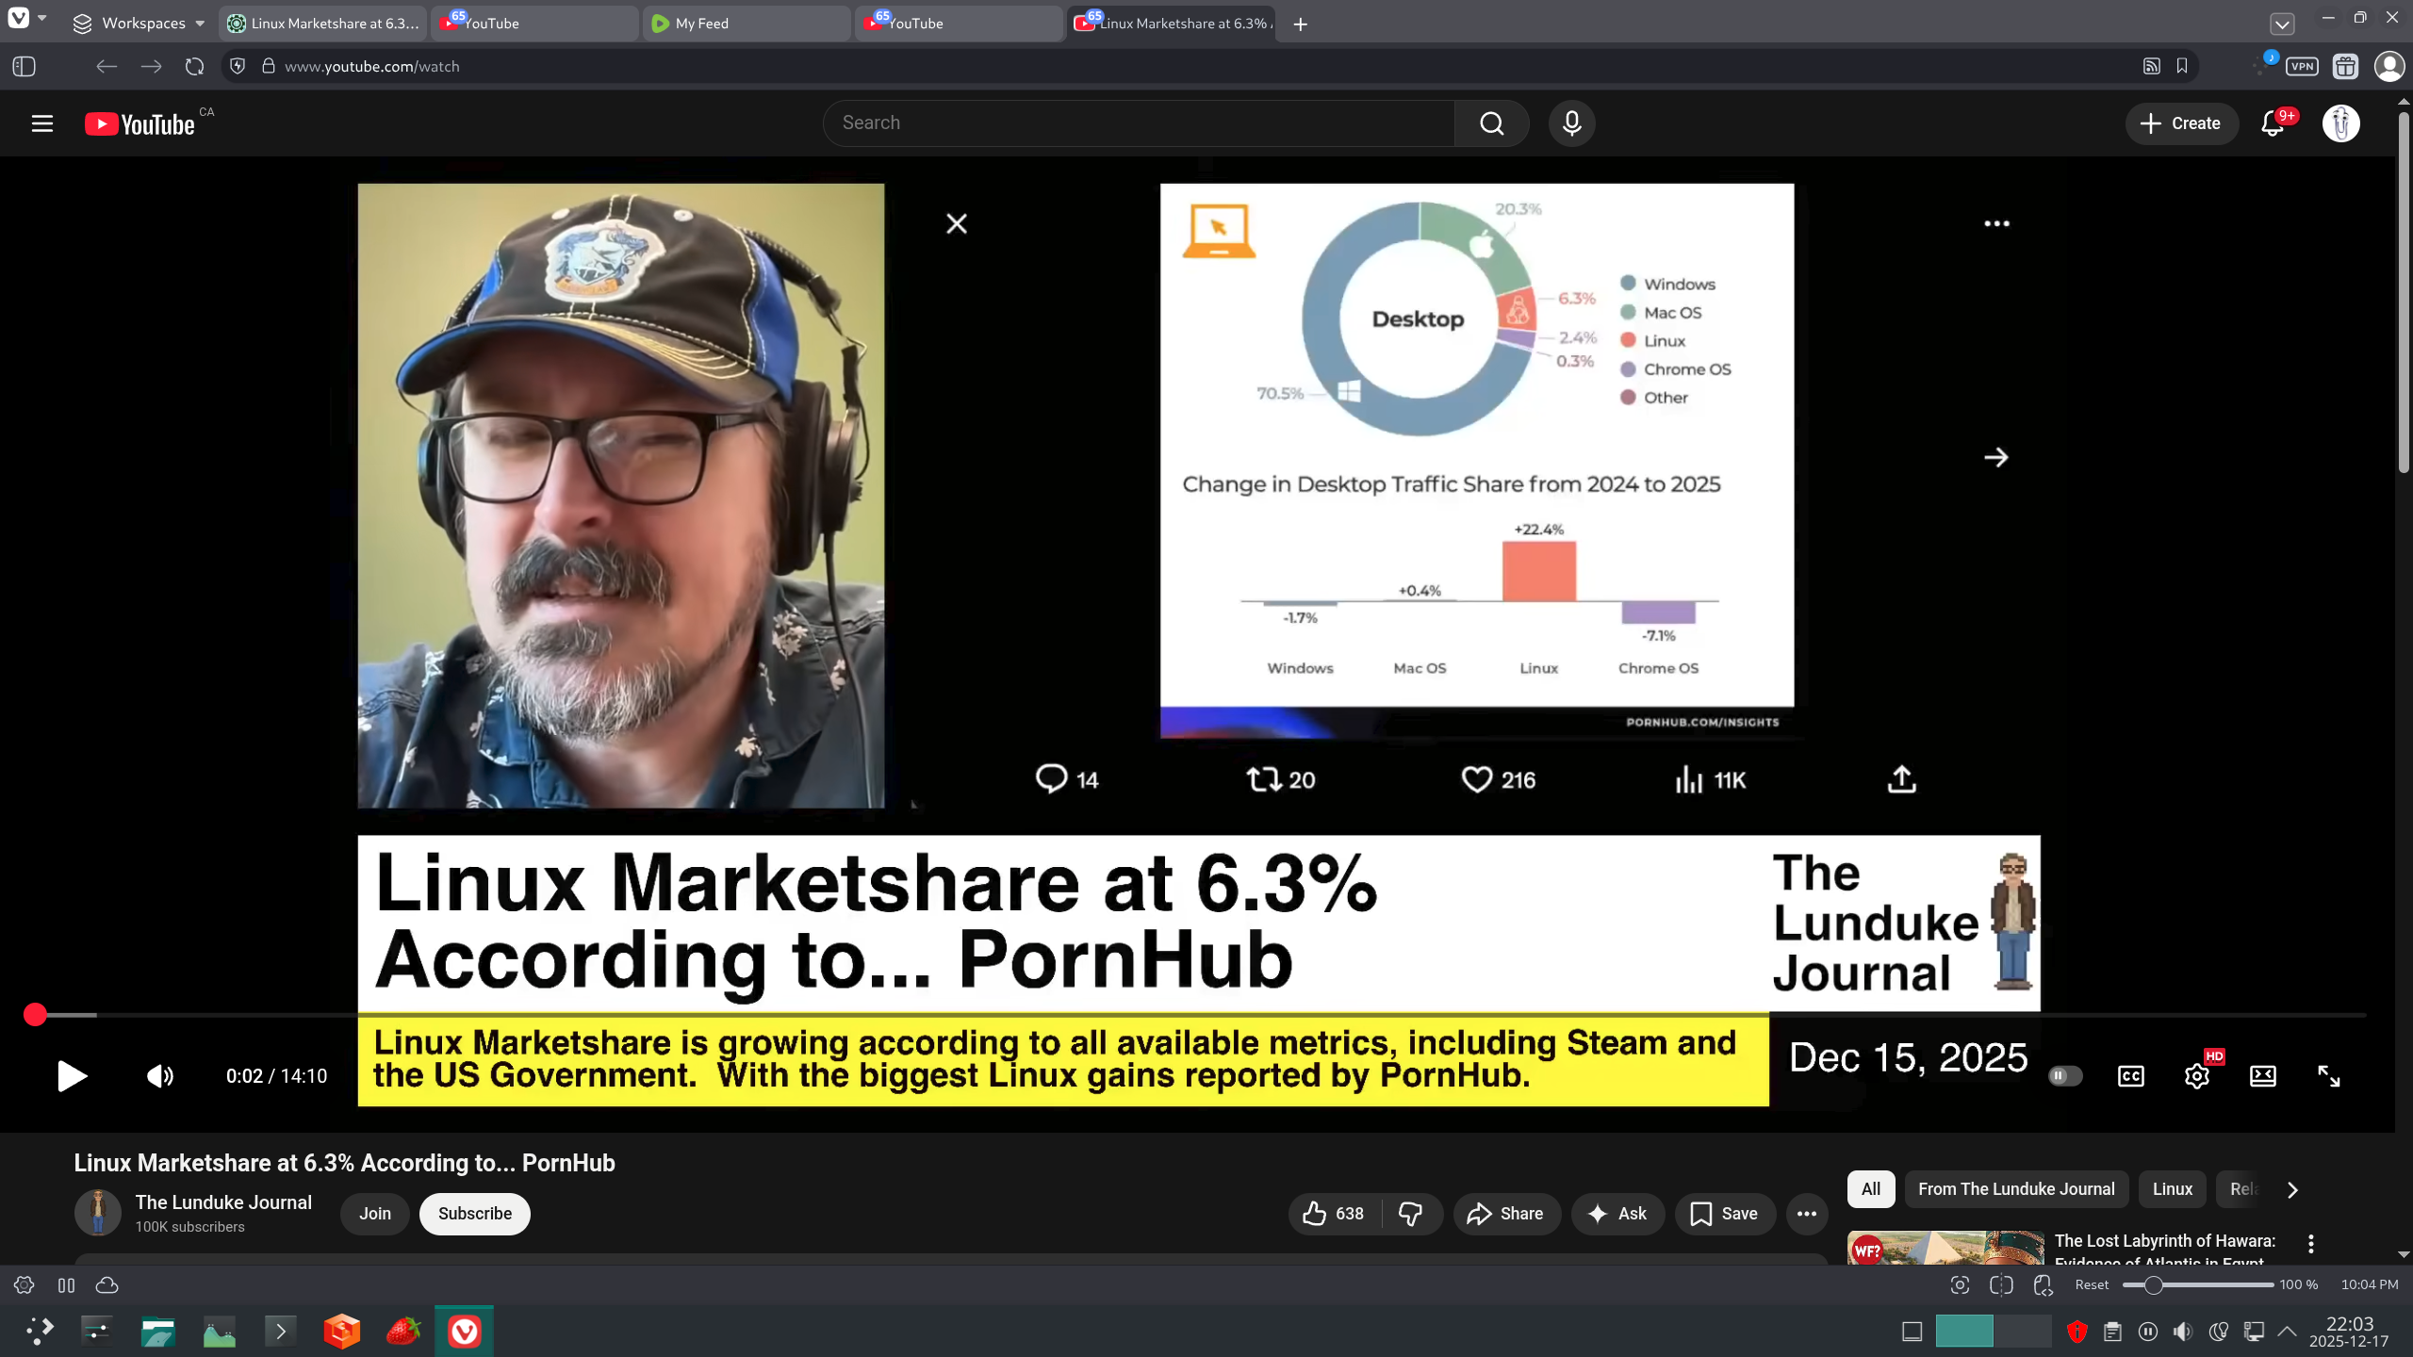The image size is (2413, 1357).
Task: Click the YouTube Search input field
Action: [1138, 123]
